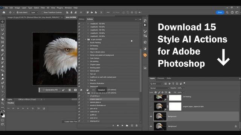Switch to the Channels tab

click(x=161, y=78)
